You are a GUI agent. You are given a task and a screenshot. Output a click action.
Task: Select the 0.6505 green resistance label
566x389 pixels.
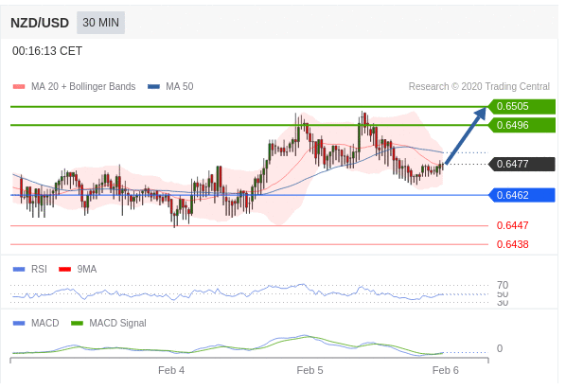coord(522,106)
